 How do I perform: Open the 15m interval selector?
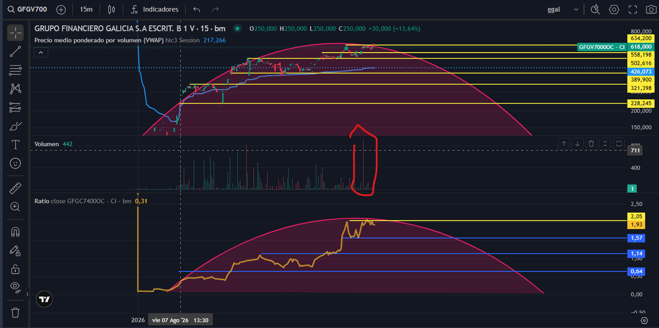click(86, 9)
